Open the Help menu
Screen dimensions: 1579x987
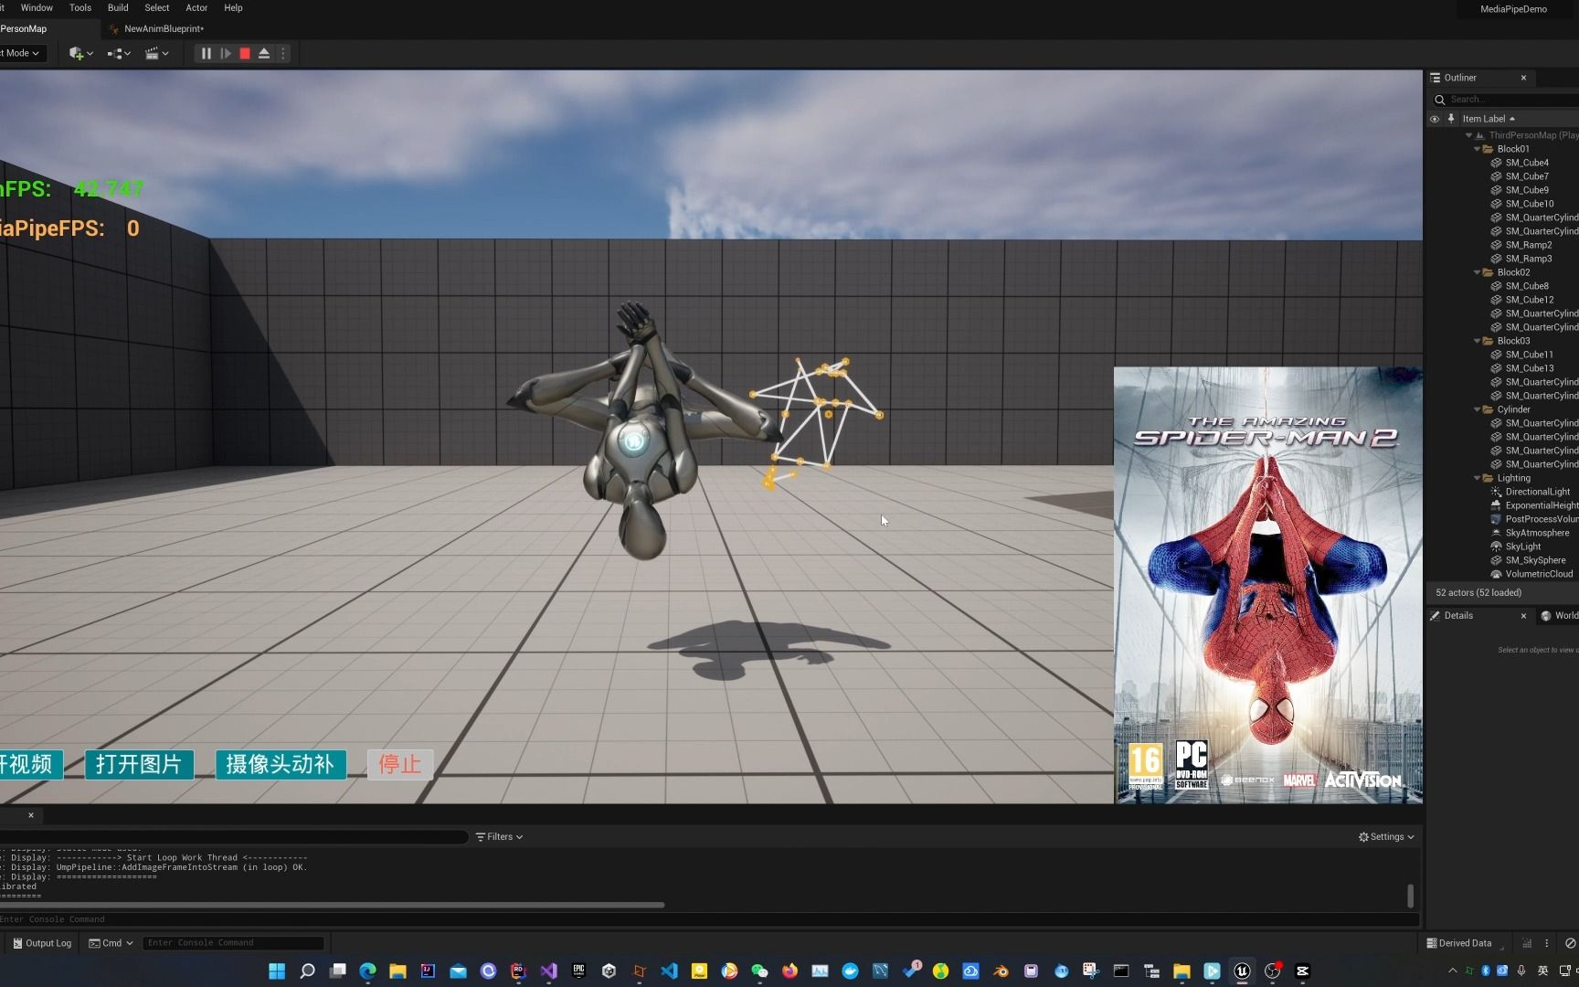[x=233, y=7]
